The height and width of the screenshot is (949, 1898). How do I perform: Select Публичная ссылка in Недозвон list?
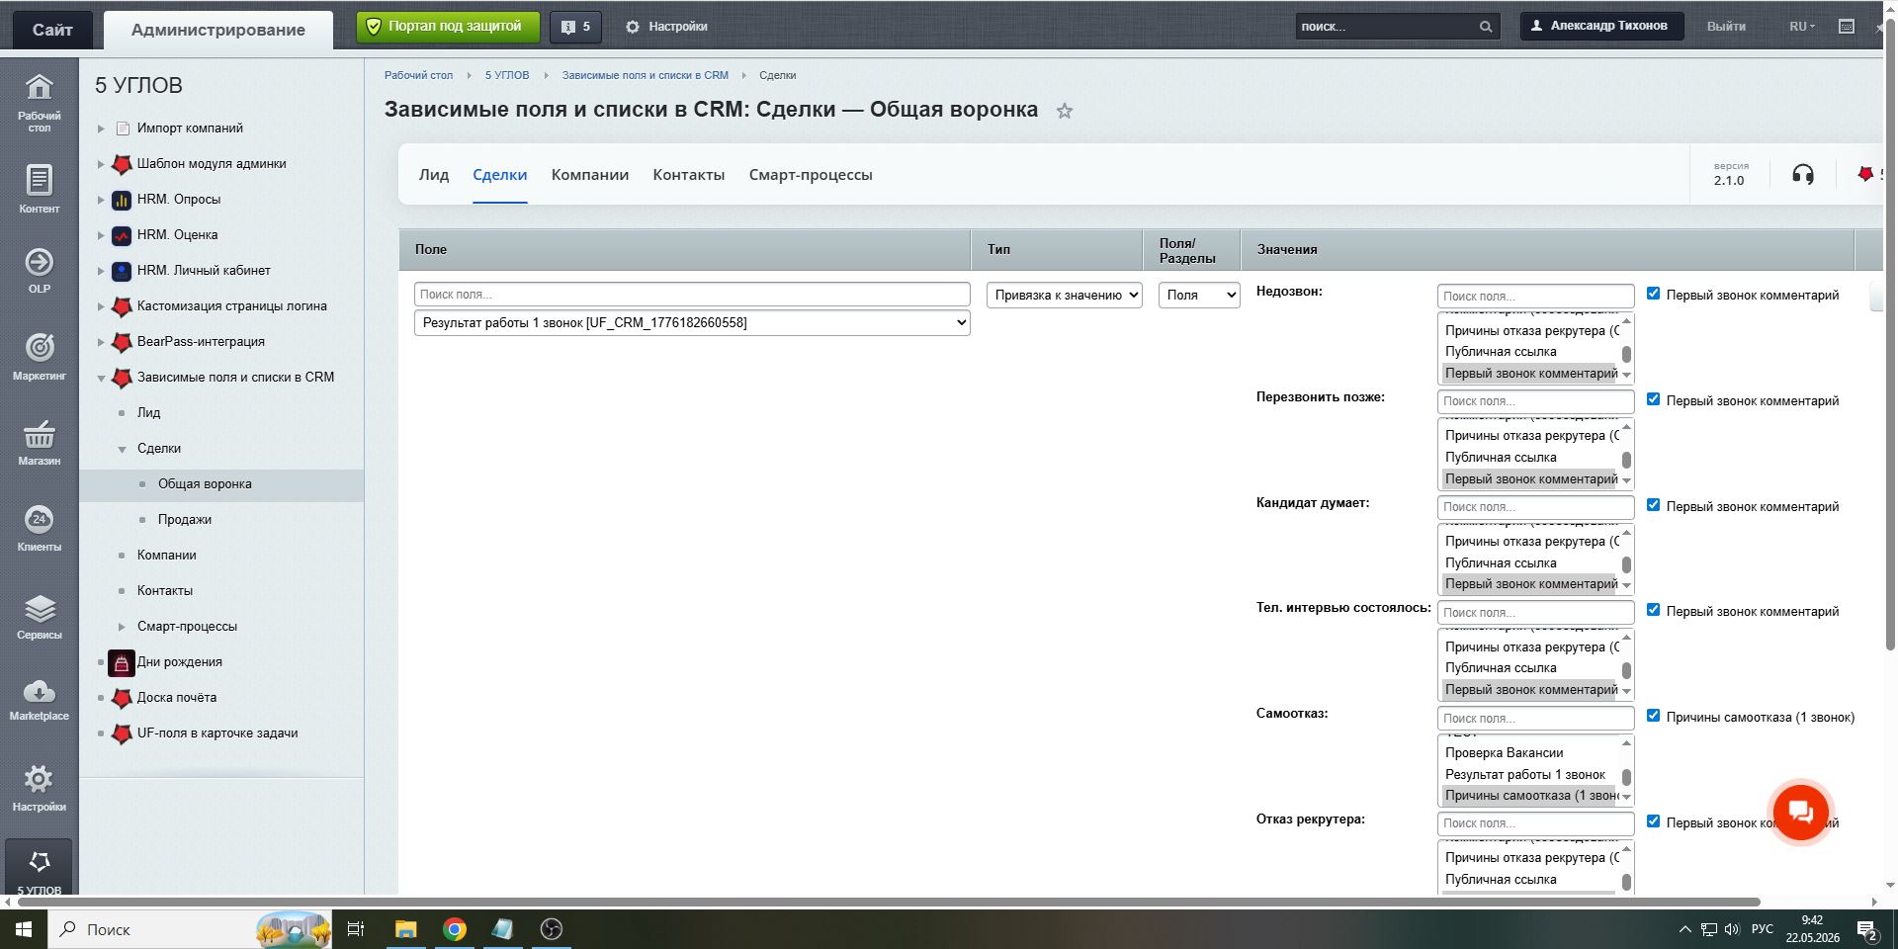click(1501, 352)
